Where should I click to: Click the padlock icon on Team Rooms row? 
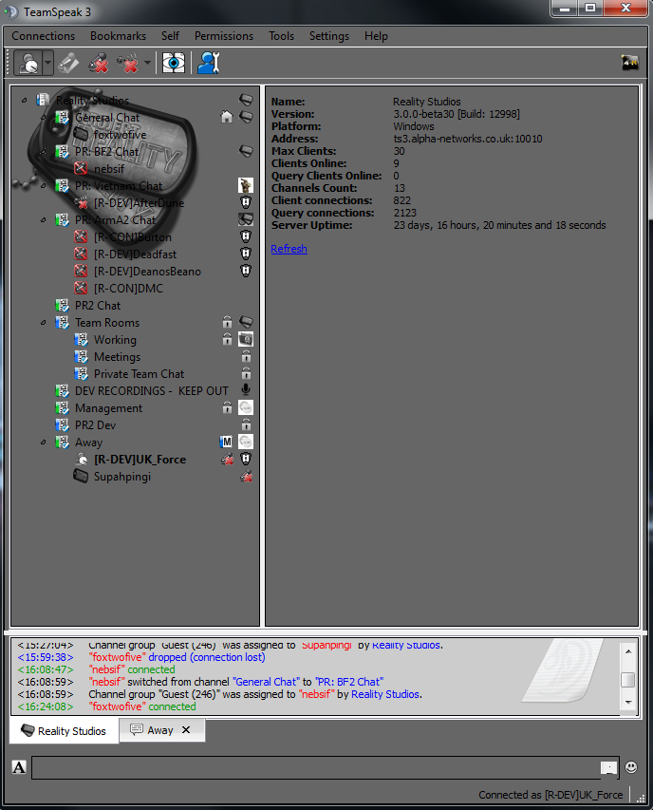click(x=227, y=322)
